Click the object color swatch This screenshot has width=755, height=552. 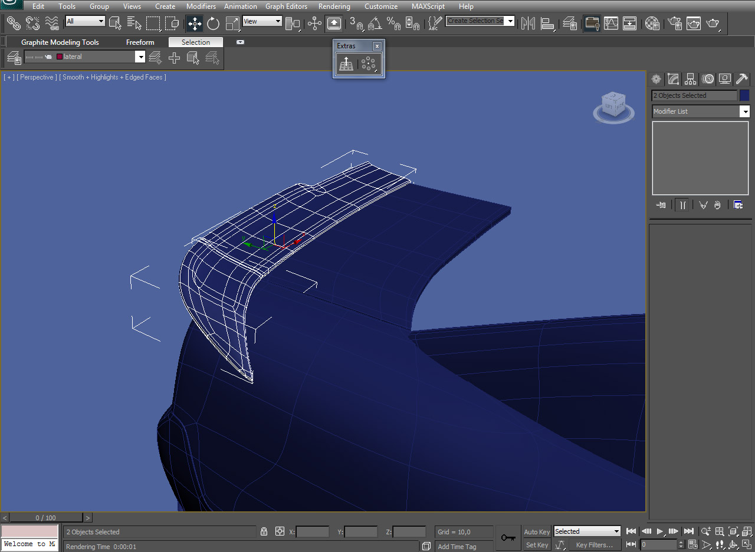coord(744,95)
